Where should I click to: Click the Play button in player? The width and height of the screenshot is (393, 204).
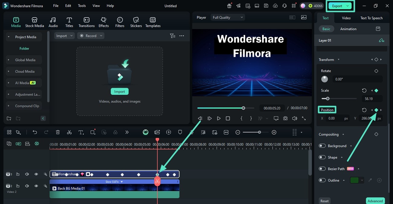click(x=219, y=119)
